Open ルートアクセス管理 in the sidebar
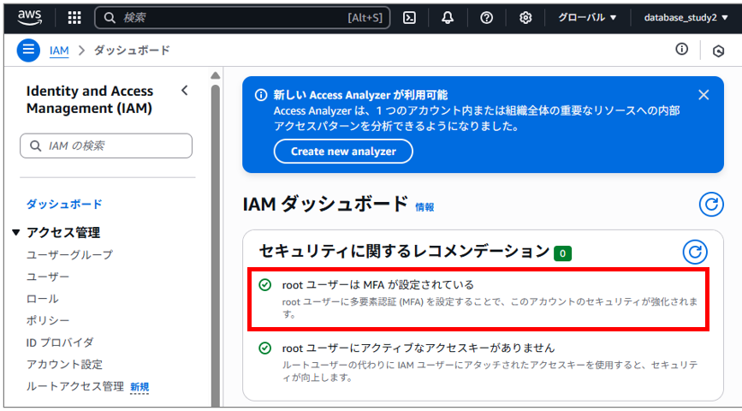The width and height of the screenshot is (742, 411). 74,386
